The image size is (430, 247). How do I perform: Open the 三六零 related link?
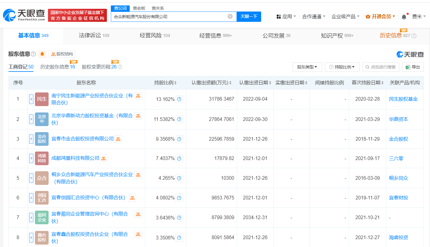coord(396,158)
